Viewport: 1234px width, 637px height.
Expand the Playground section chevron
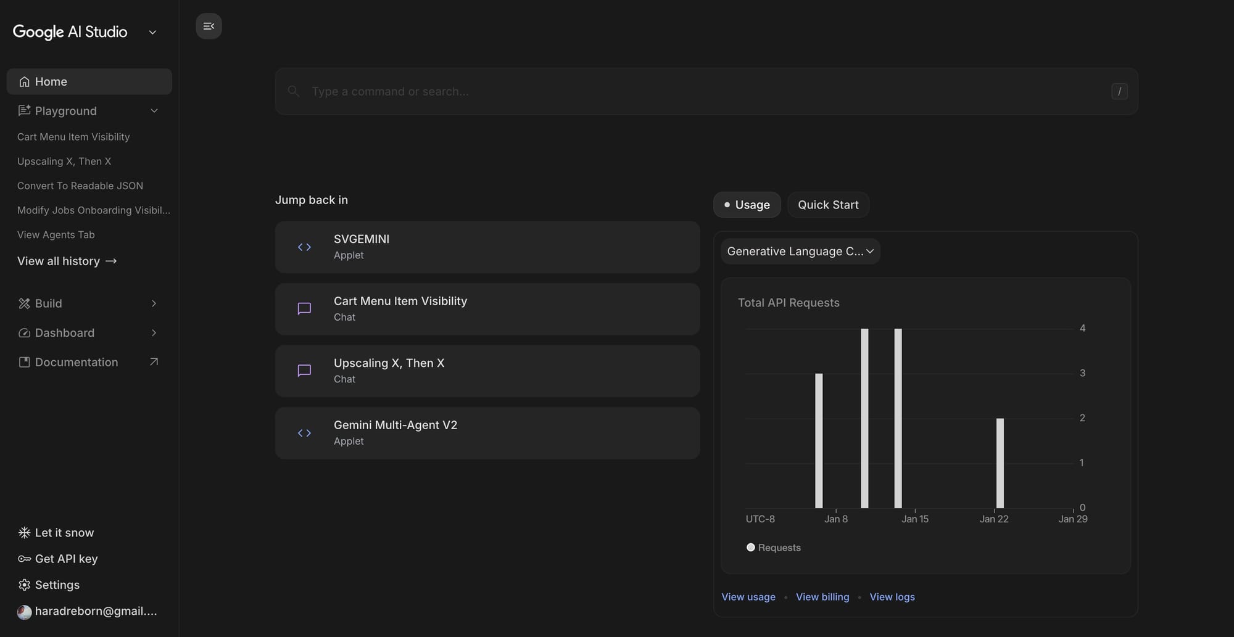point(154,111)
